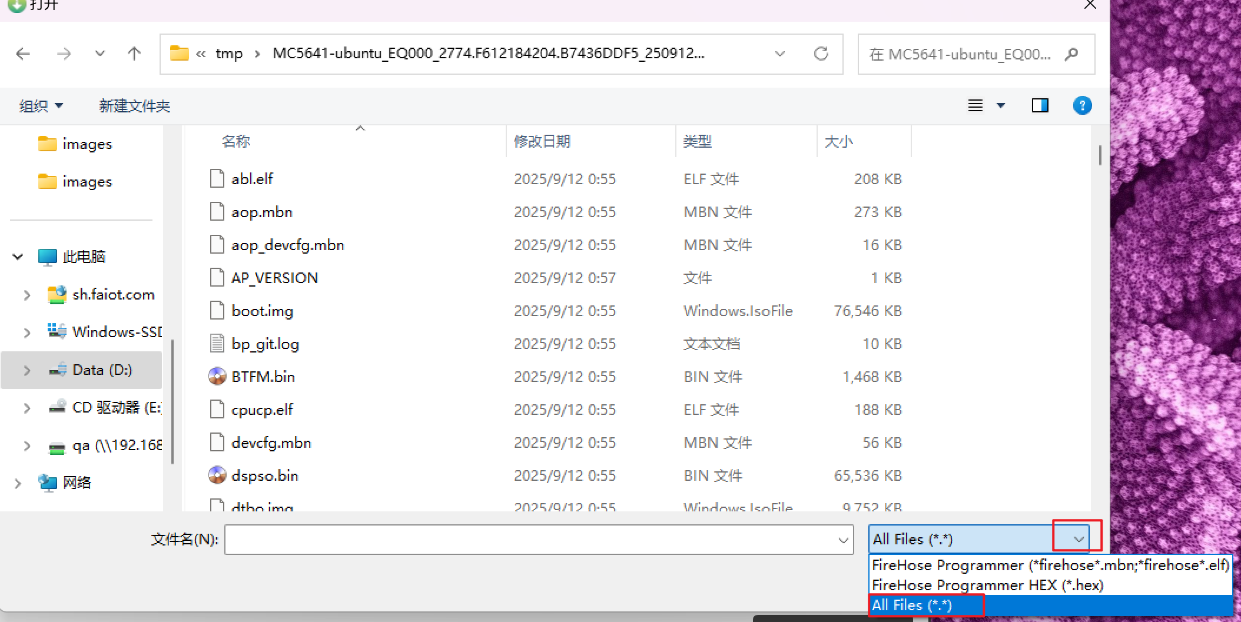Select sh.faiot.com network location
Image resolution: width=1241 pixels, height=622 pixels.
[101, 295]
